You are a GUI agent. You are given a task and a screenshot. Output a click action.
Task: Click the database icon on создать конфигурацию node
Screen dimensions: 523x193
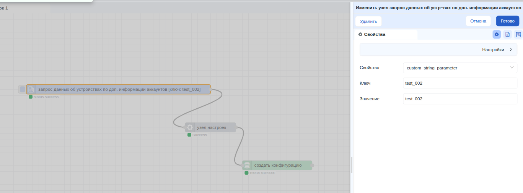click(x=247, y=165)
